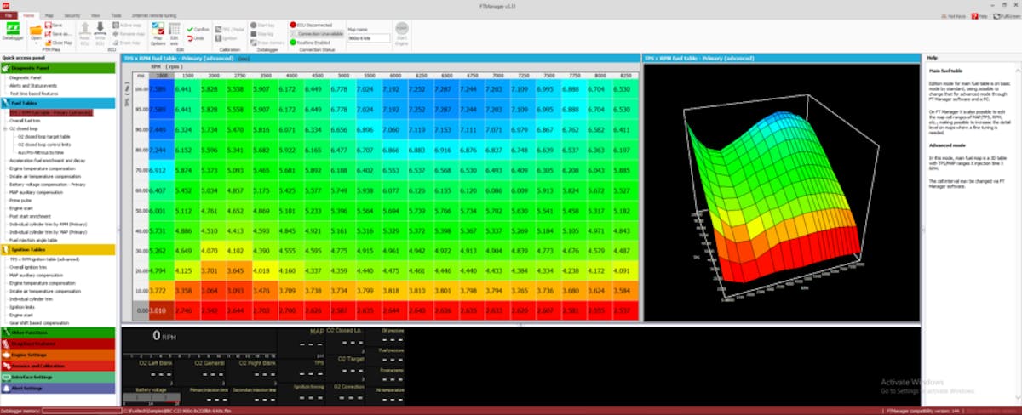The height and width of the screenshot is (415, 1022).
Task: Open Overall fuel trim table
Action: [x=27, y=121]
